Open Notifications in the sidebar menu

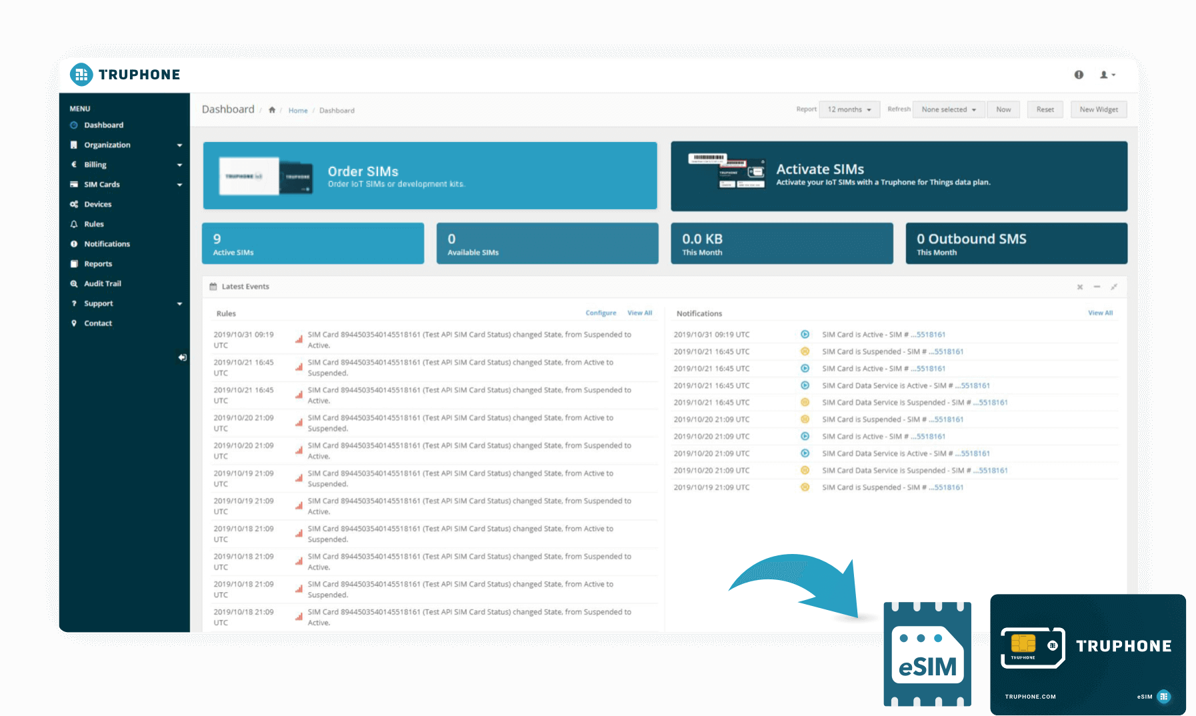107,244
